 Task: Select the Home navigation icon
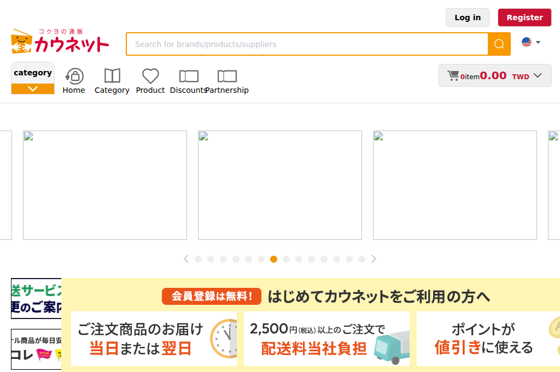[x=74, y=77]
